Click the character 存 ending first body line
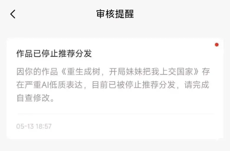 click(x=206, y=72)
